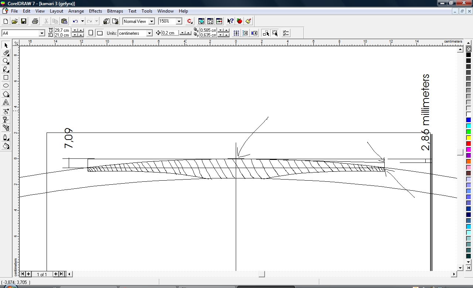Activate the Text tool
The image size is (473, 288).
(6, 103)
